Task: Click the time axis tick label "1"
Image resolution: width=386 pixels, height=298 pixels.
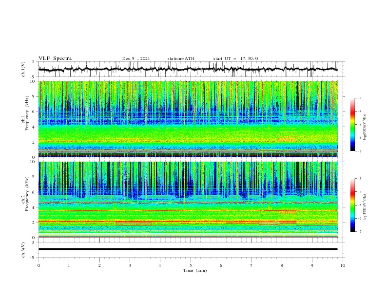Action: (x=69, y=265)
